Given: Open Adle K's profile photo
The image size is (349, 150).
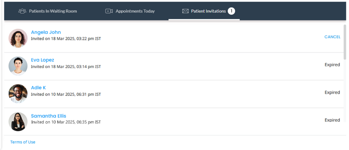Looking at the screenshot, I should [18, 94].
